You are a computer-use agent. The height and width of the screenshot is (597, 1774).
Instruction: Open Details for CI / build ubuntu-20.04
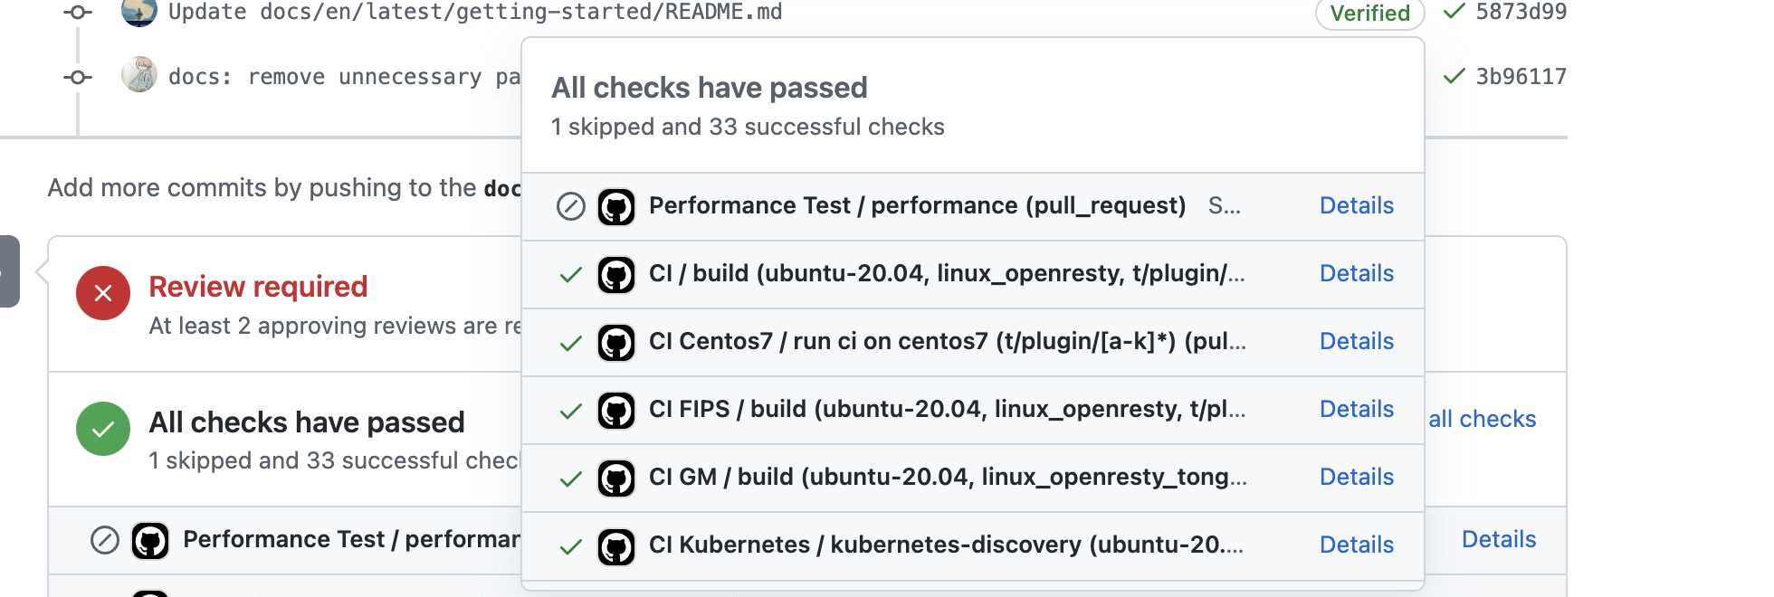pos(1356,273)
